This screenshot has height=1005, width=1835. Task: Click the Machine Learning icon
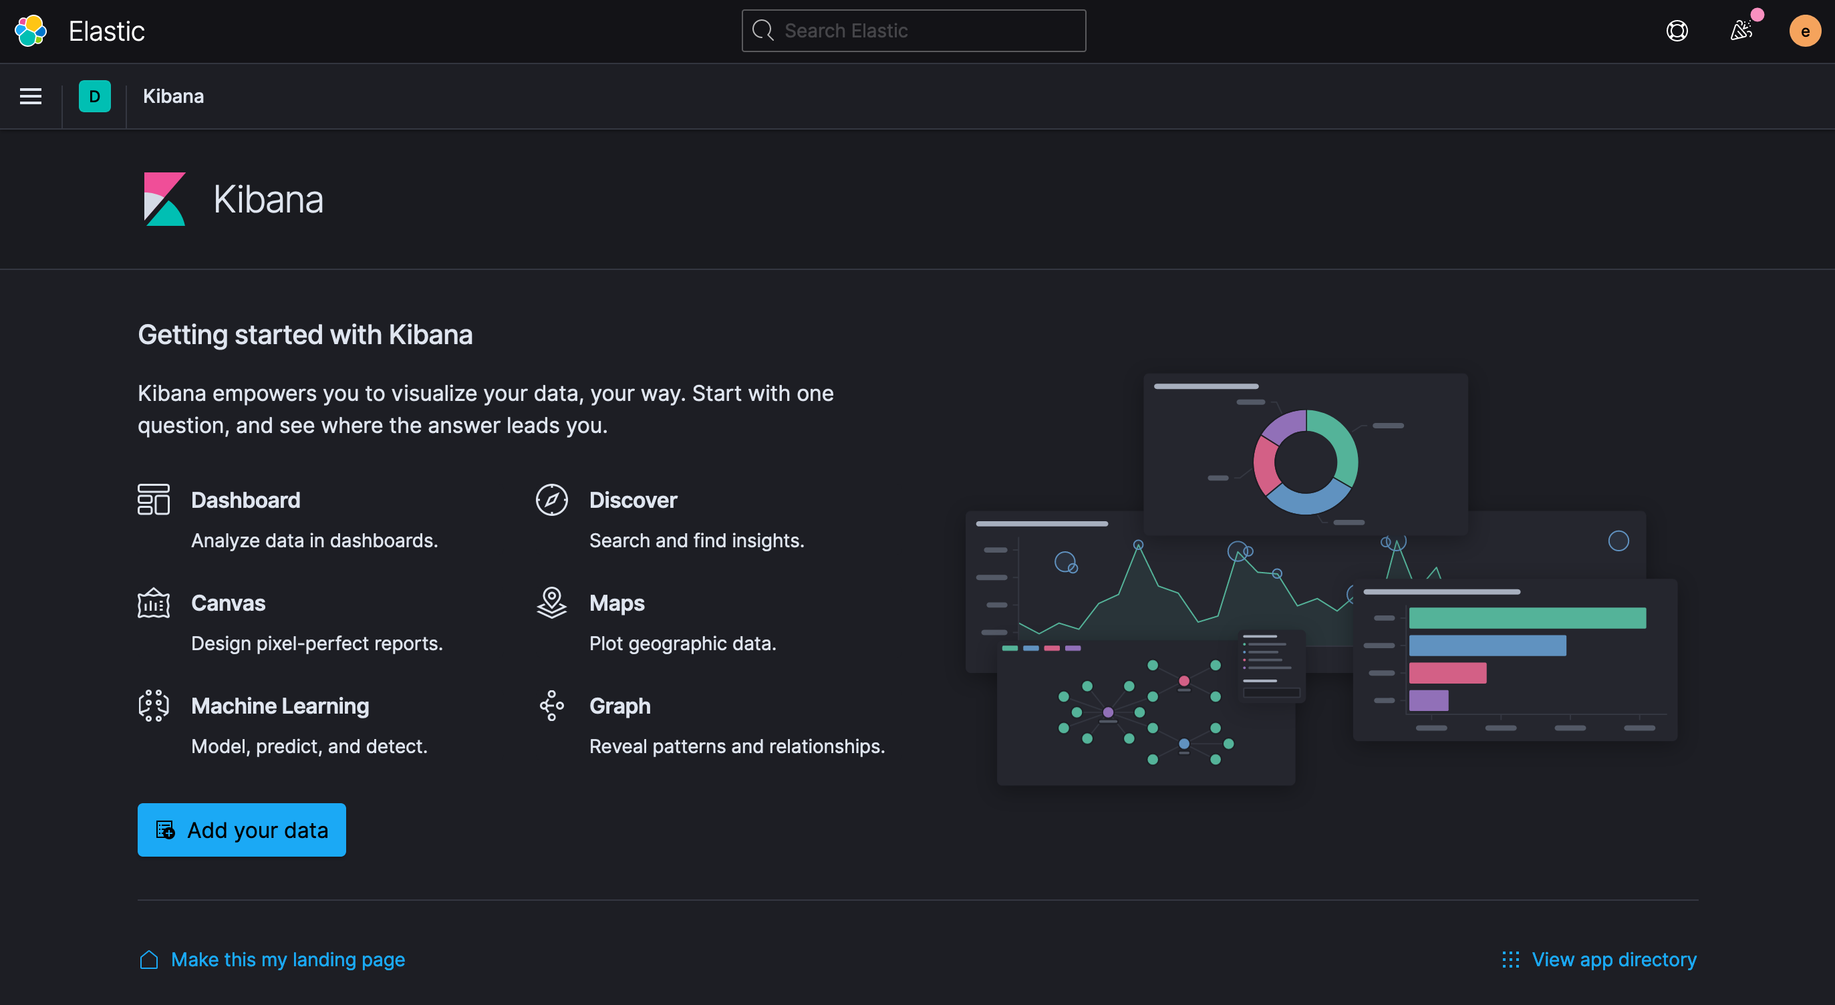pos(153,706)
